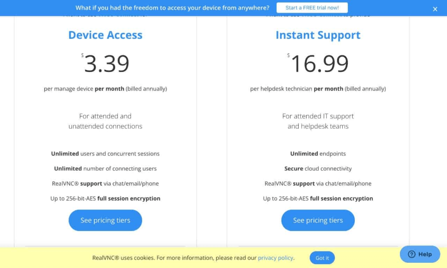Click the 3.39 price figure
Image resolution: width=447 pixels, height=268 pixels.
tap(107, 64)
